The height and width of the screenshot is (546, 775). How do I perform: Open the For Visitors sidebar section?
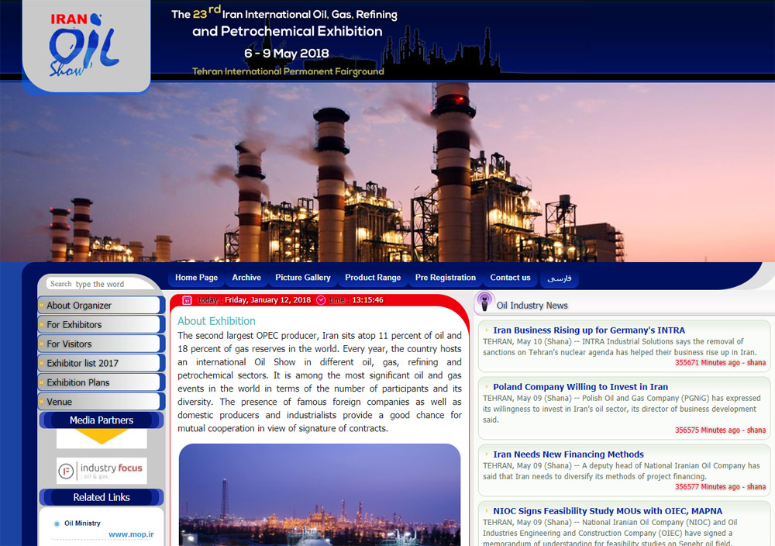pyautogui.click(x=99, y=344)
